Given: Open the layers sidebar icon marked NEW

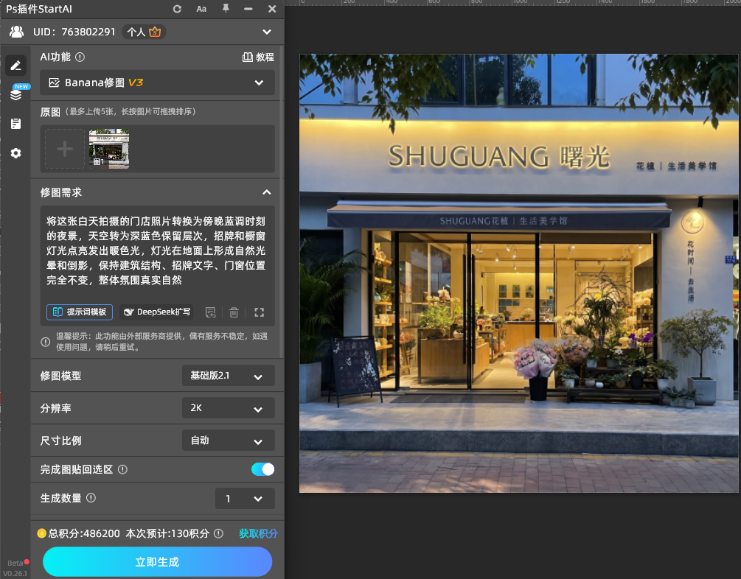Looking at the screenshot, I should [x=16, y=94].
